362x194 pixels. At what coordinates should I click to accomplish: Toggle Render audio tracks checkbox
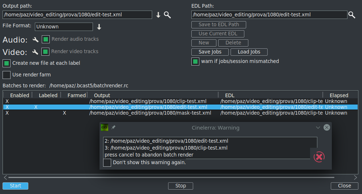click(46, 39)
